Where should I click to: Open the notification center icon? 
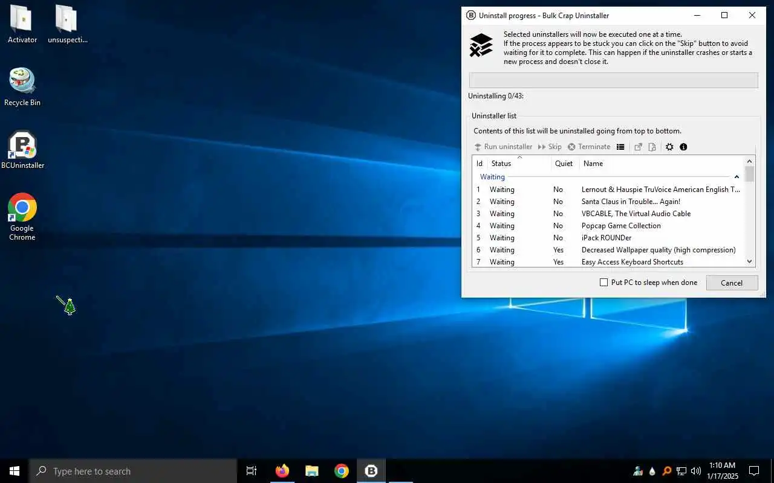[x=754, y=471]
